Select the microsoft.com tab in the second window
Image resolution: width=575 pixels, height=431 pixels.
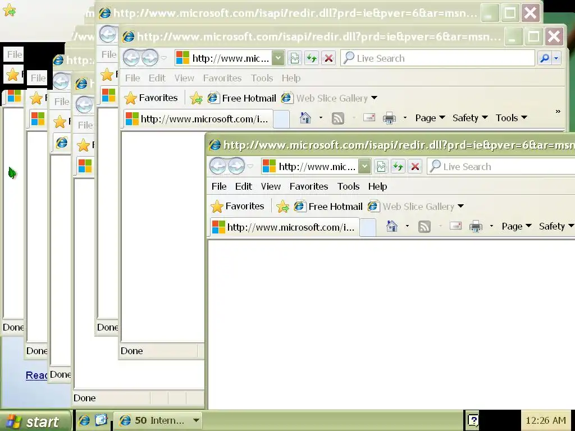[x=198, y=119]
